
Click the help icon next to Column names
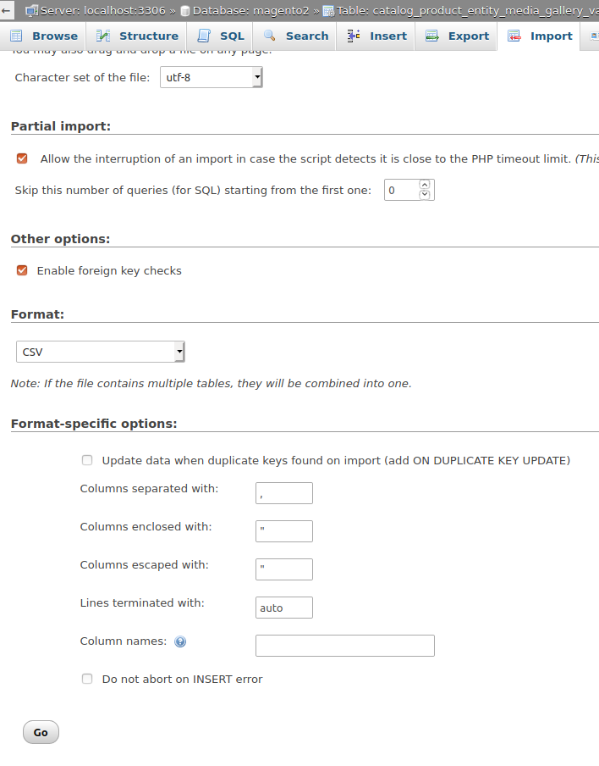click(180, 641)
